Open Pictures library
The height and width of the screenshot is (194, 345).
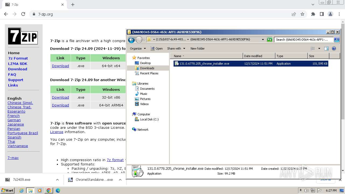[145, 99]
